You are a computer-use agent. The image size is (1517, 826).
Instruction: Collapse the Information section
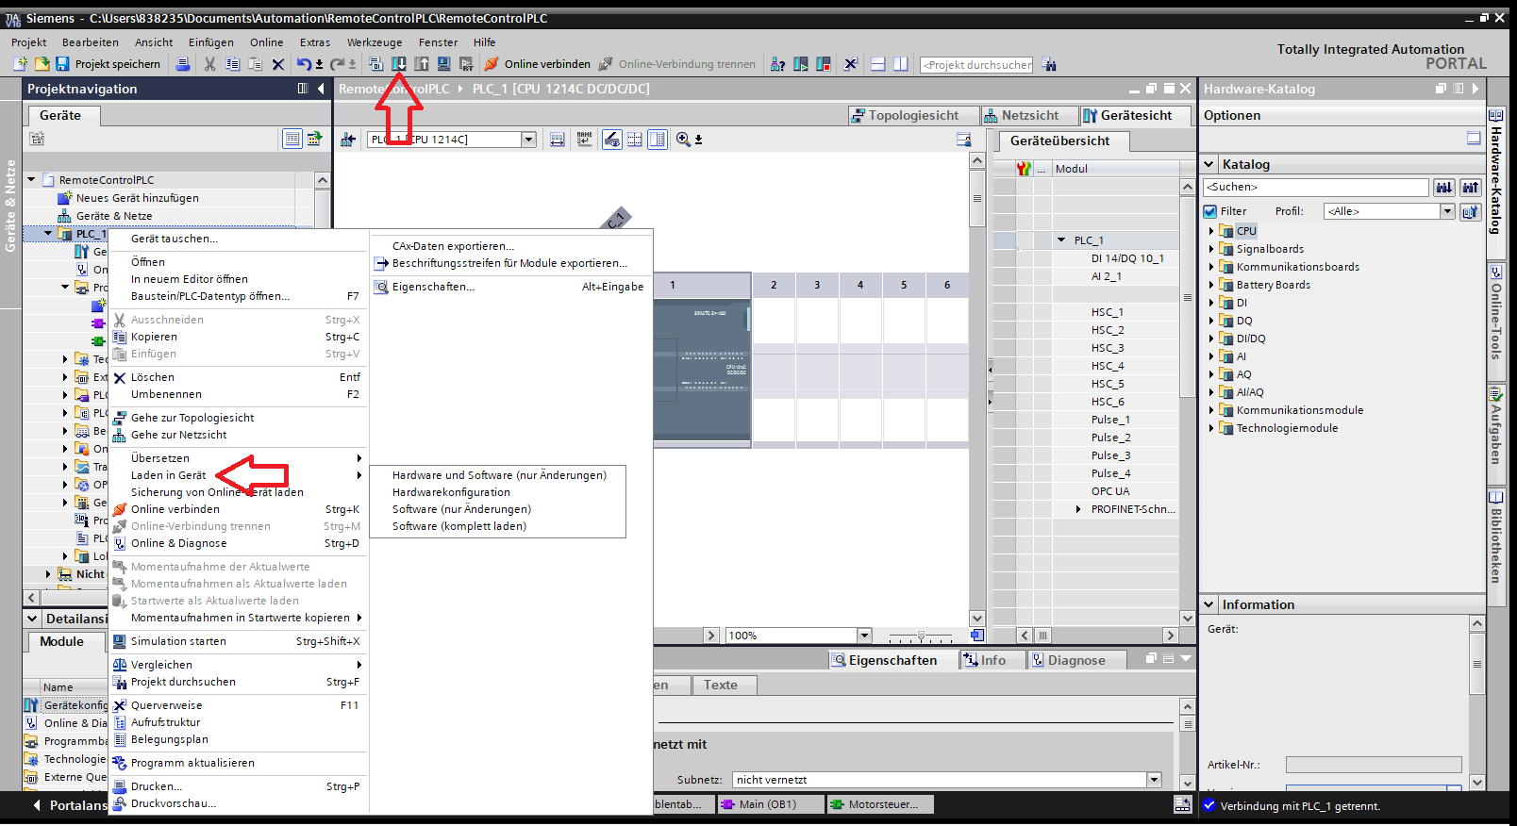pos(1209,604)
